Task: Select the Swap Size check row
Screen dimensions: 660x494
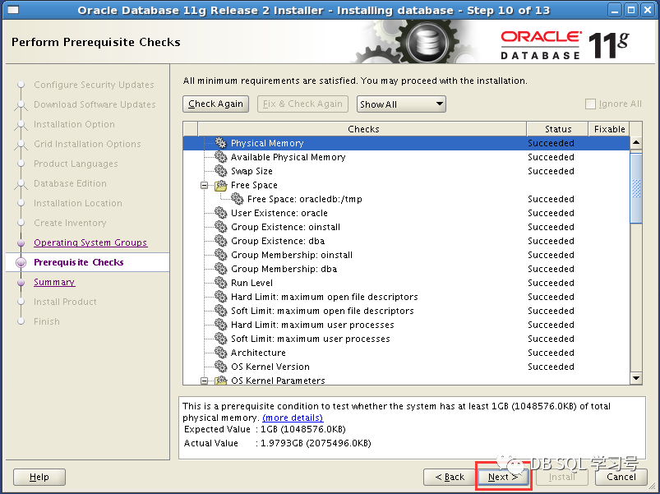Action: (407, 171)
